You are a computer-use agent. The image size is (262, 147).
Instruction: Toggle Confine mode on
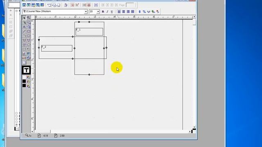[x=73, y=5]
